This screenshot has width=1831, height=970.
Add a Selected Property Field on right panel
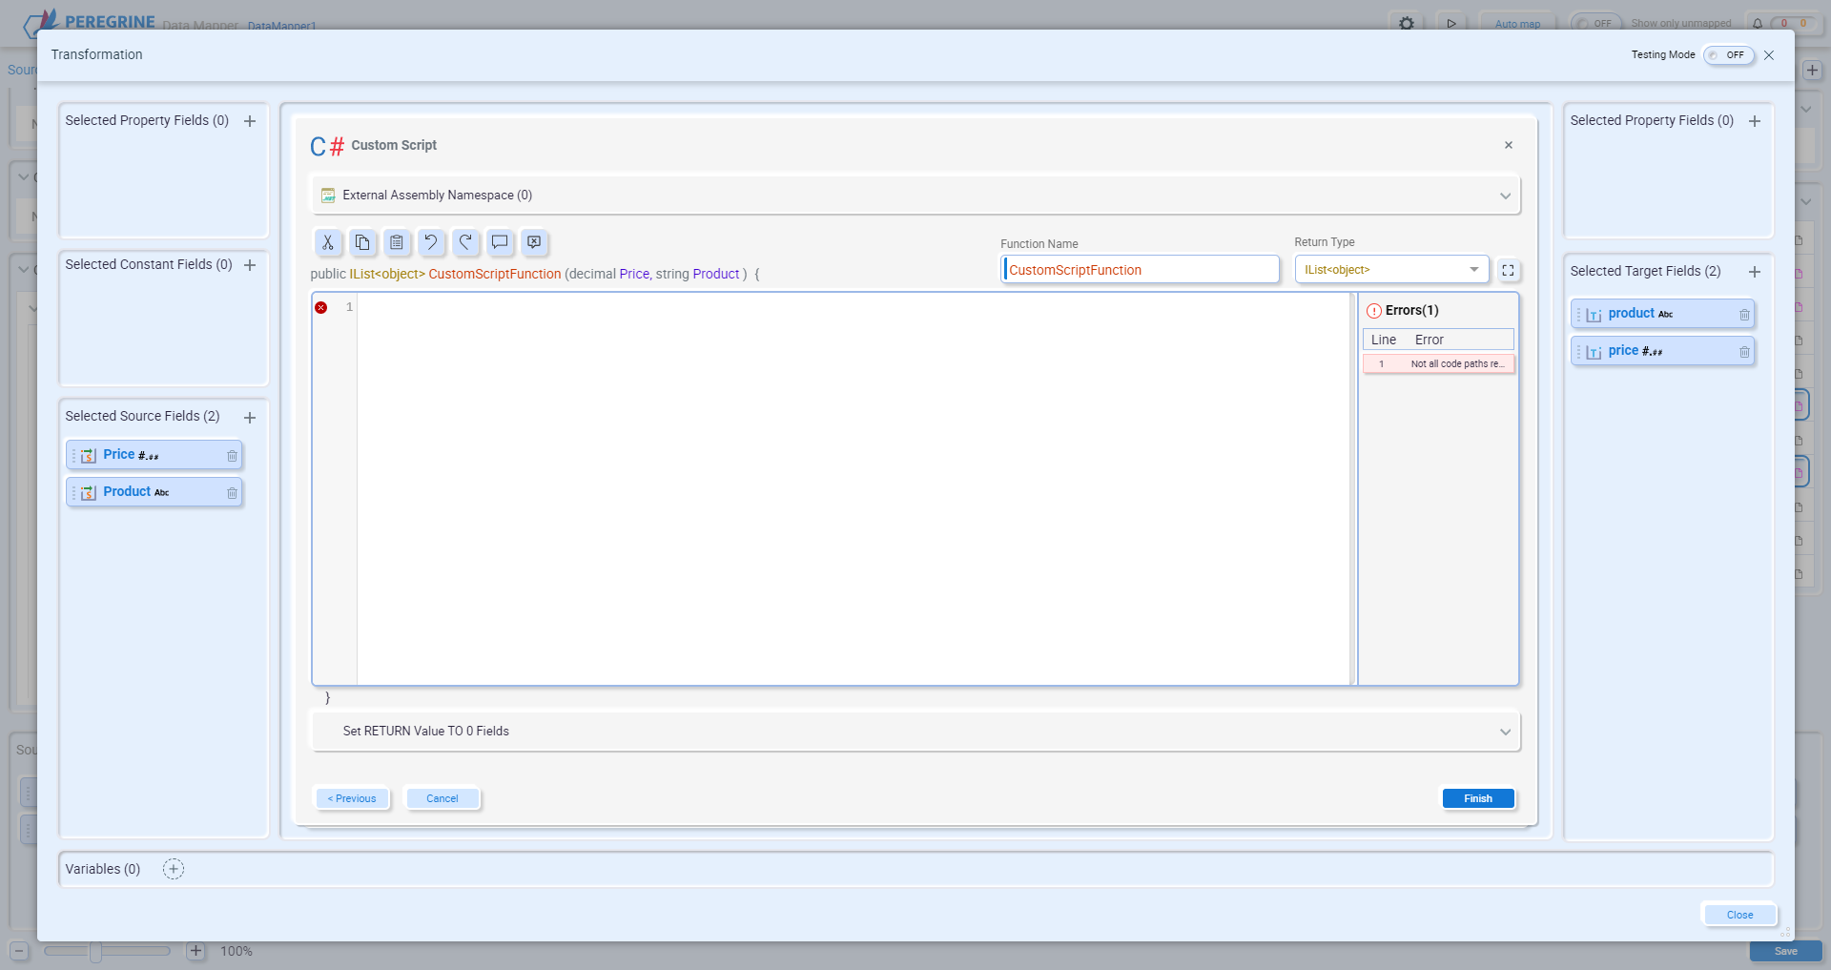pyautogui.click(x=1755, y=121)
